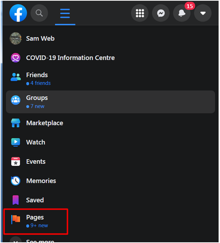Screen dimensions: 220x243
Task: Open the grid apps menu icon
Action: (140, 13)
